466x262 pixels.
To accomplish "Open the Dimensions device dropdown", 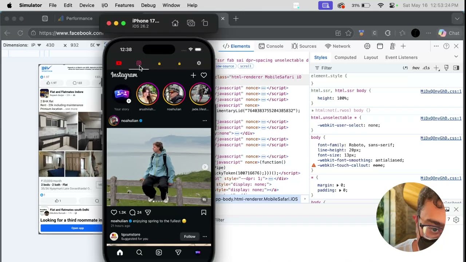I will pos(36,45).
